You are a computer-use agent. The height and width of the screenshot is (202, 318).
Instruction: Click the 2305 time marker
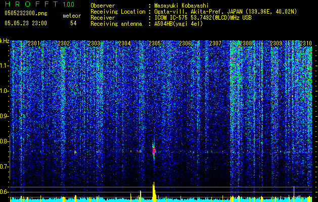click(x=155, y=43)
